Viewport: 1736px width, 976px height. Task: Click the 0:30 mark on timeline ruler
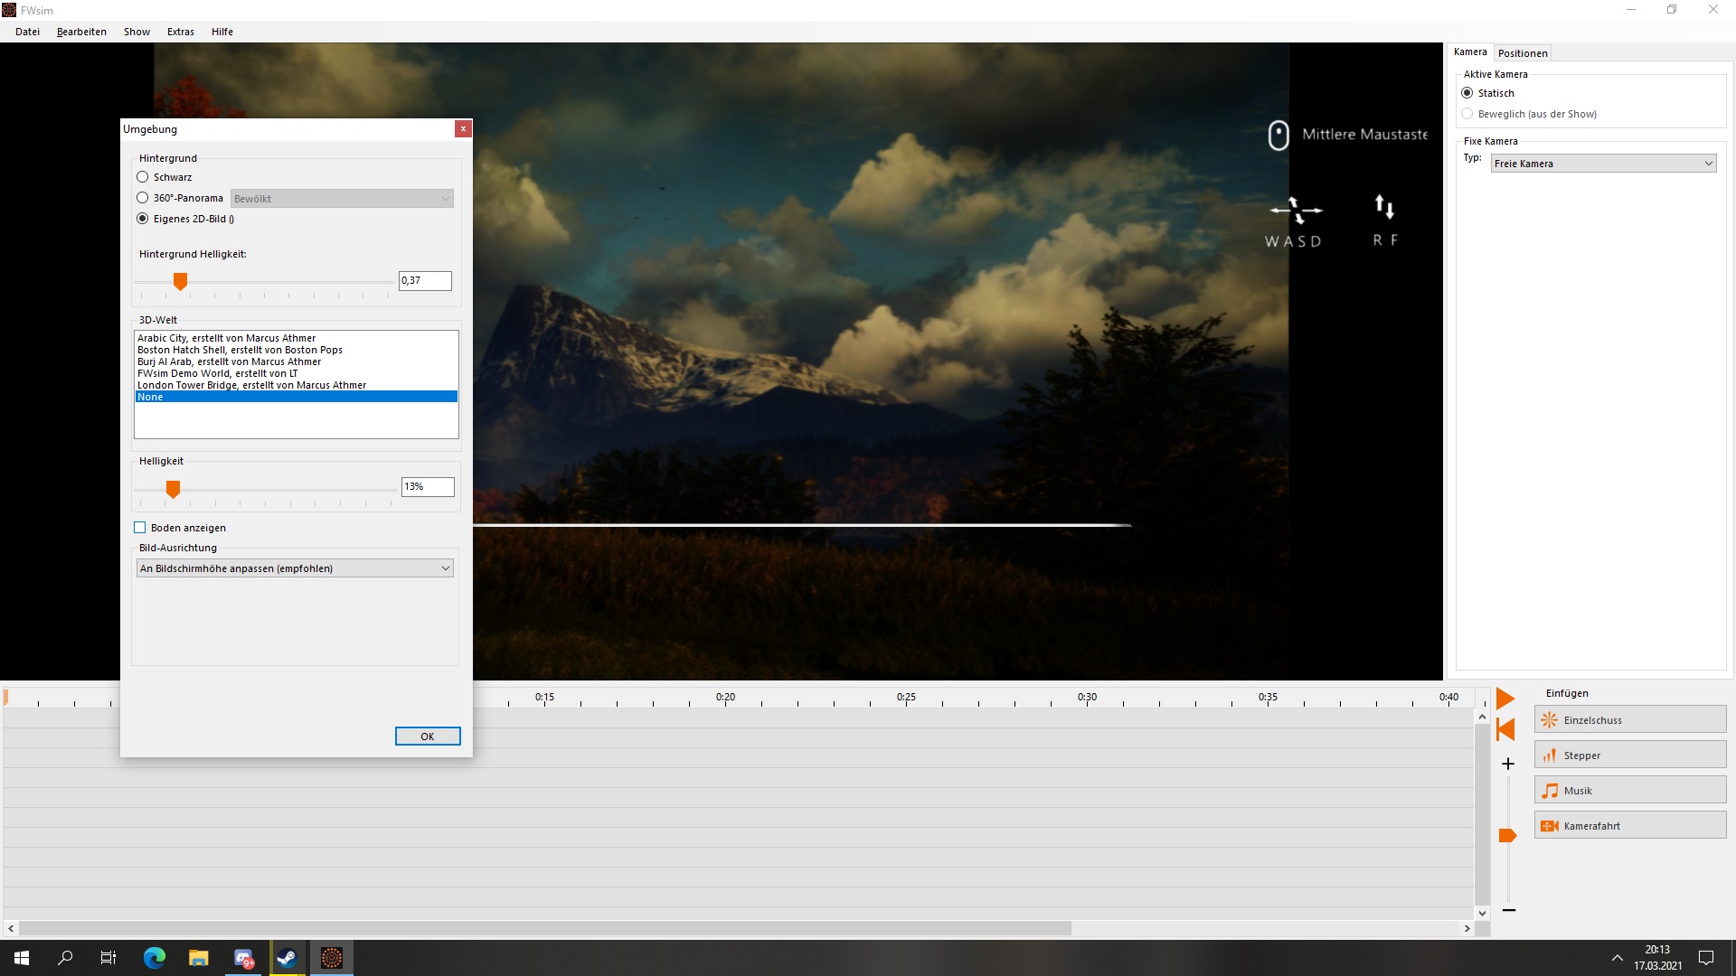(1087, 698)
